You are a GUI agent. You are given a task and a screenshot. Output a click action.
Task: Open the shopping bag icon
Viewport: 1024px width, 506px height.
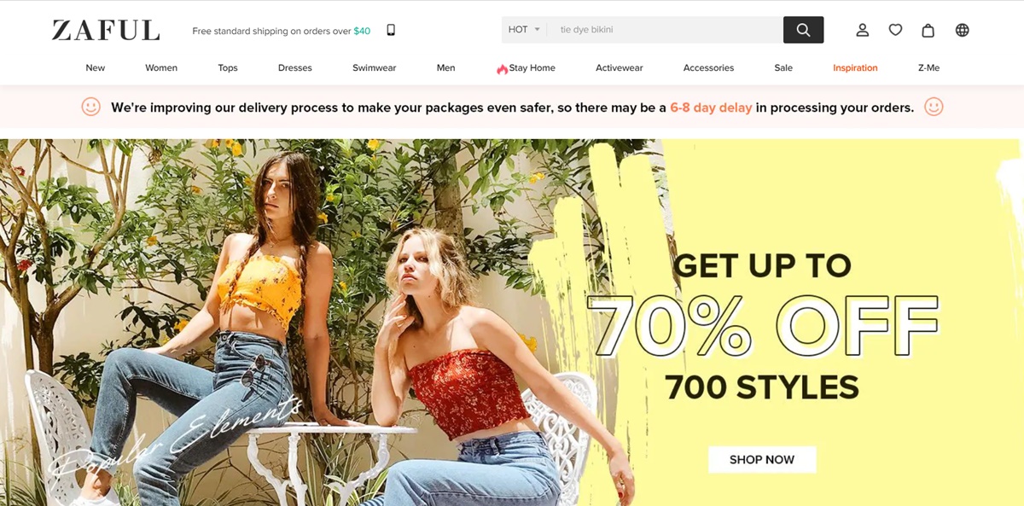pyautogui.click(x=928, y=30)
